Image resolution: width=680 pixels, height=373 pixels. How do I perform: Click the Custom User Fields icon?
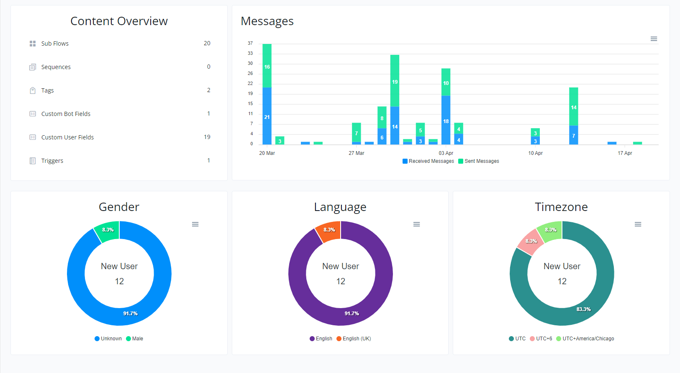click(x=33, y=137)
